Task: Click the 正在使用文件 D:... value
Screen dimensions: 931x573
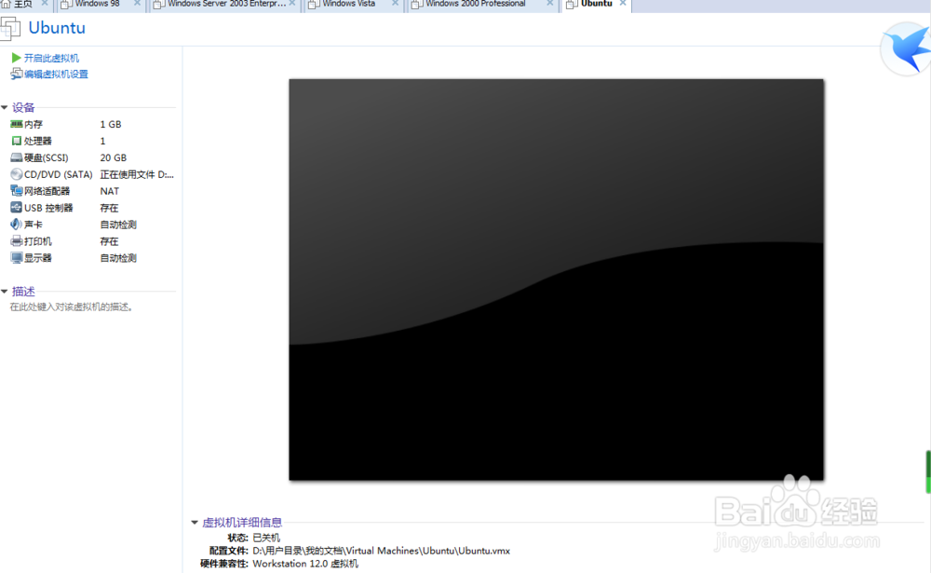Action: (137, 174)
